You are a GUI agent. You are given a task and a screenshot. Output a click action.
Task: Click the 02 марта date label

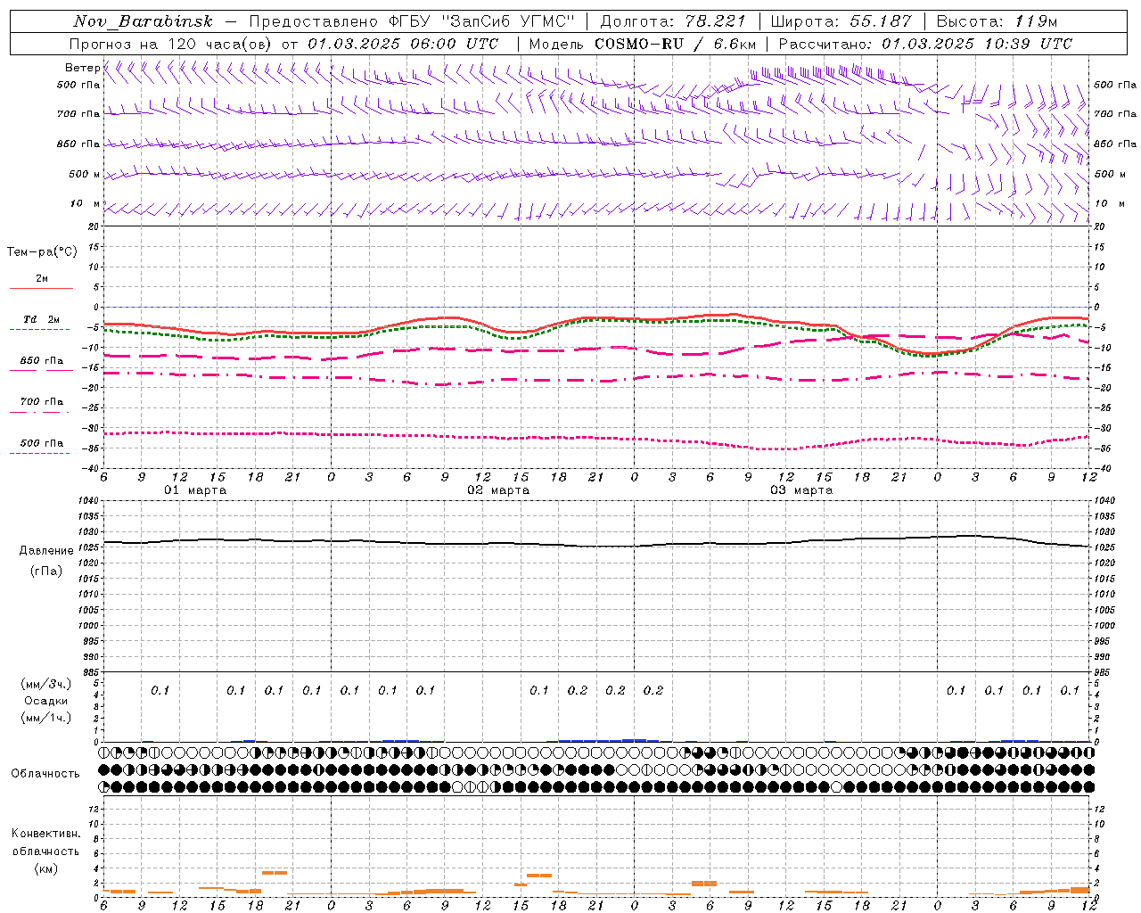498,490
